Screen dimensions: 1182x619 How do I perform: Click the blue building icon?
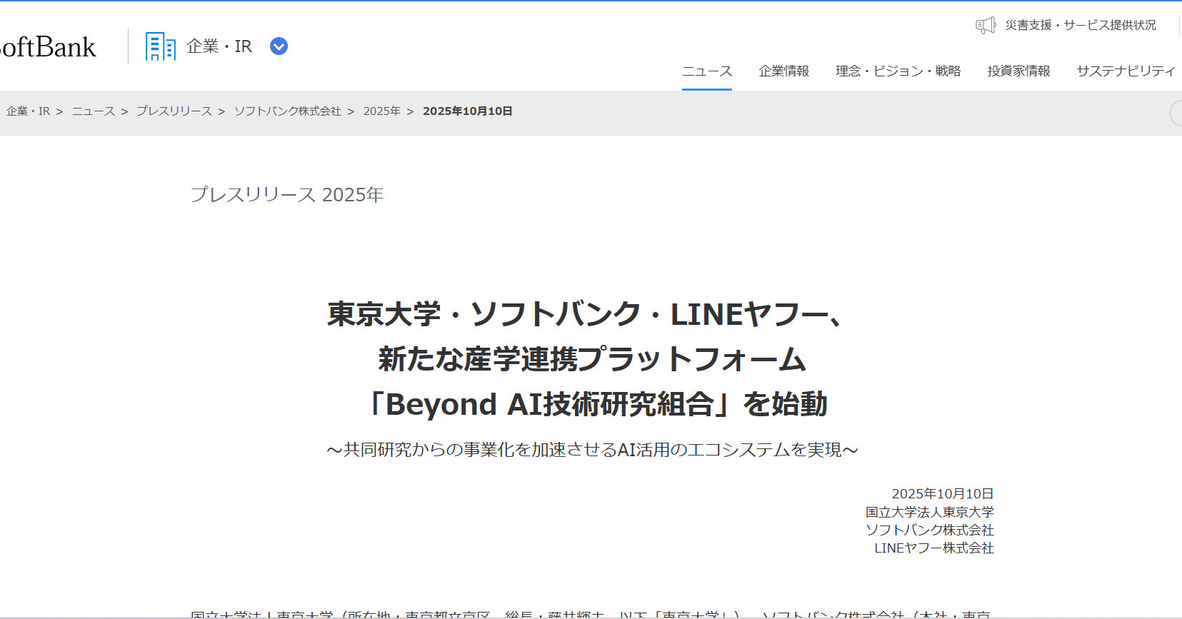coord(160,46)
